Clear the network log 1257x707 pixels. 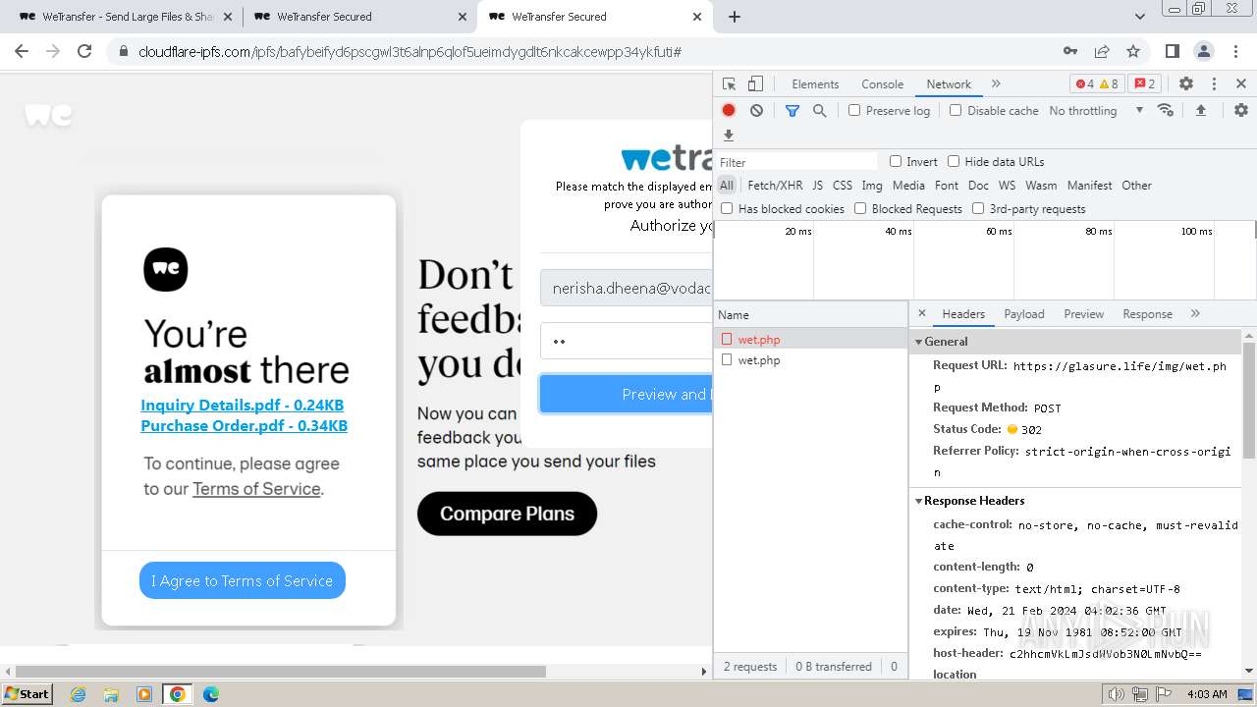point(756,111)
